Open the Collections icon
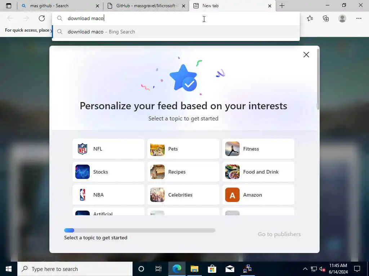Screen dimensions: 369x276 pos(326,18)
